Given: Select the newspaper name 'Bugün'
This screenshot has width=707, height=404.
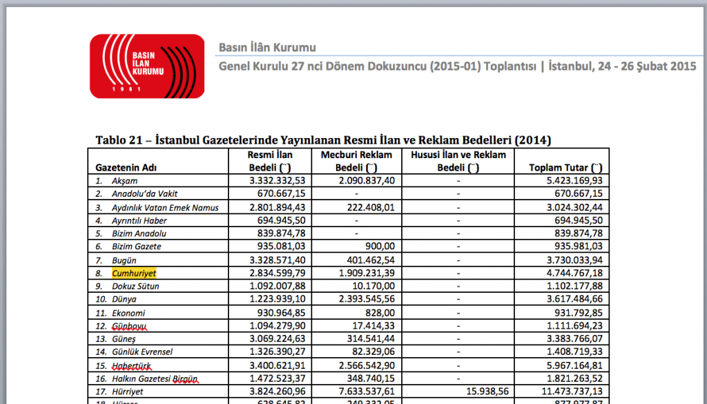Looking at the screenshot, I should (x=124, y=260).
